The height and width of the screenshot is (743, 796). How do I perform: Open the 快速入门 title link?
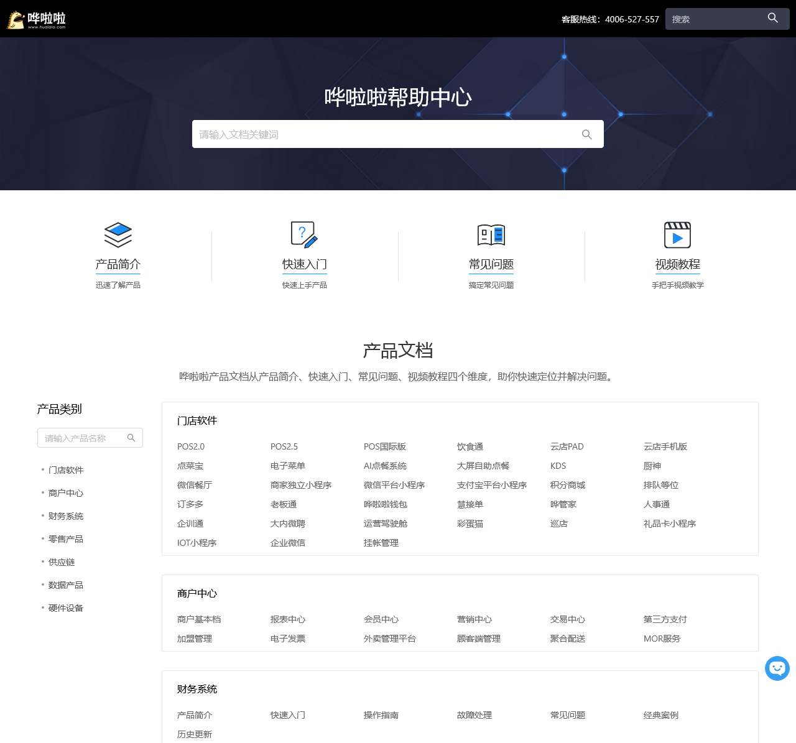(305, 264)
